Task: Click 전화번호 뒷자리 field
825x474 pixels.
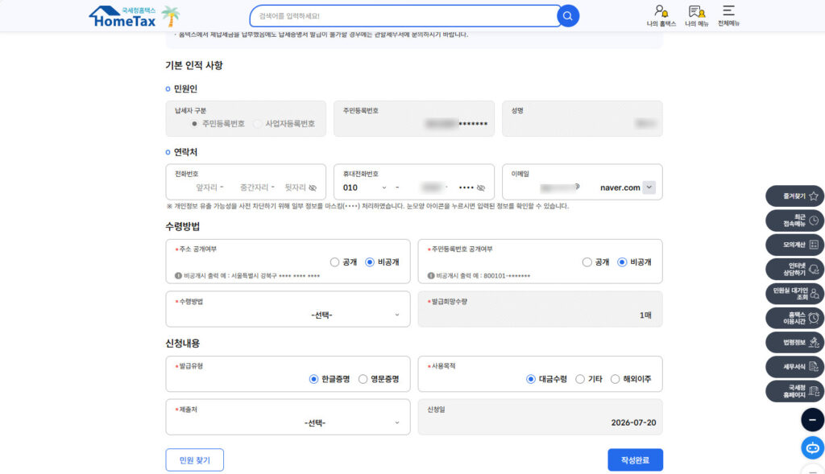Action: click(295, 188)
